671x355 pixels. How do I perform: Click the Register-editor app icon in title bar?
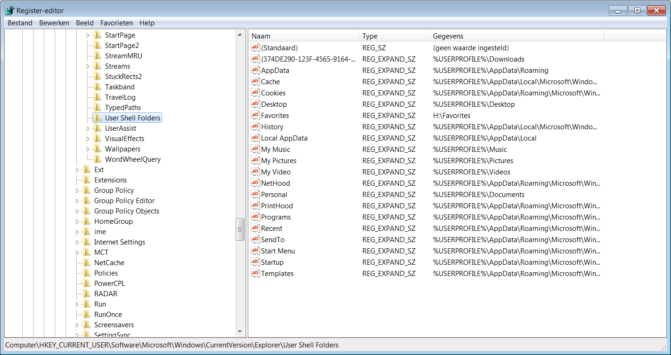(x=9, y=10)
